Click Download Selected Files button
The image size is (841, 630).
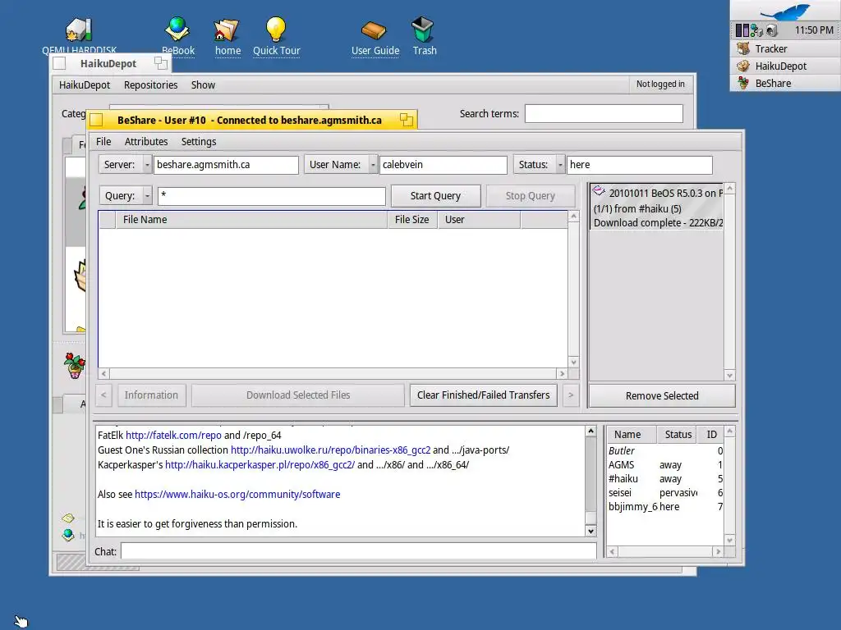(298, 395)
